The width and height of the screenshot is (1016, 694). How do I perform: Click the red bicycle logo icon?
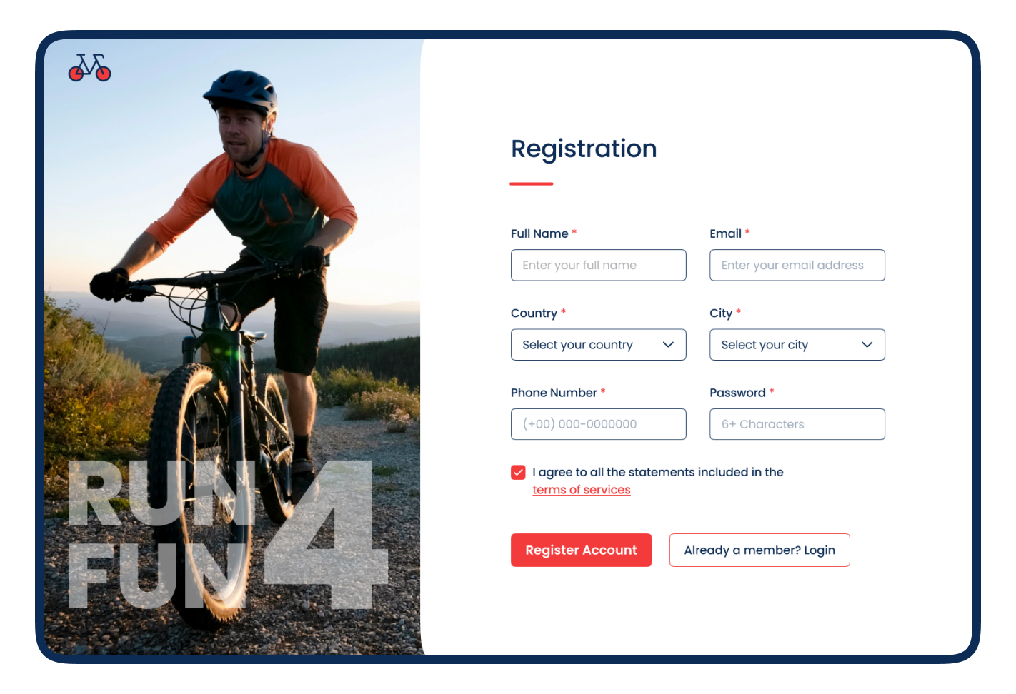click(x=89, y=67)
